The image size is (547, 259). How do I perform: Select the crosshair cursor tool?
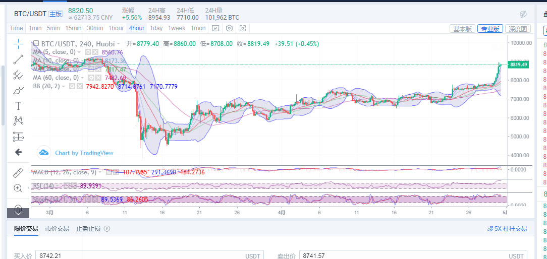18,43
